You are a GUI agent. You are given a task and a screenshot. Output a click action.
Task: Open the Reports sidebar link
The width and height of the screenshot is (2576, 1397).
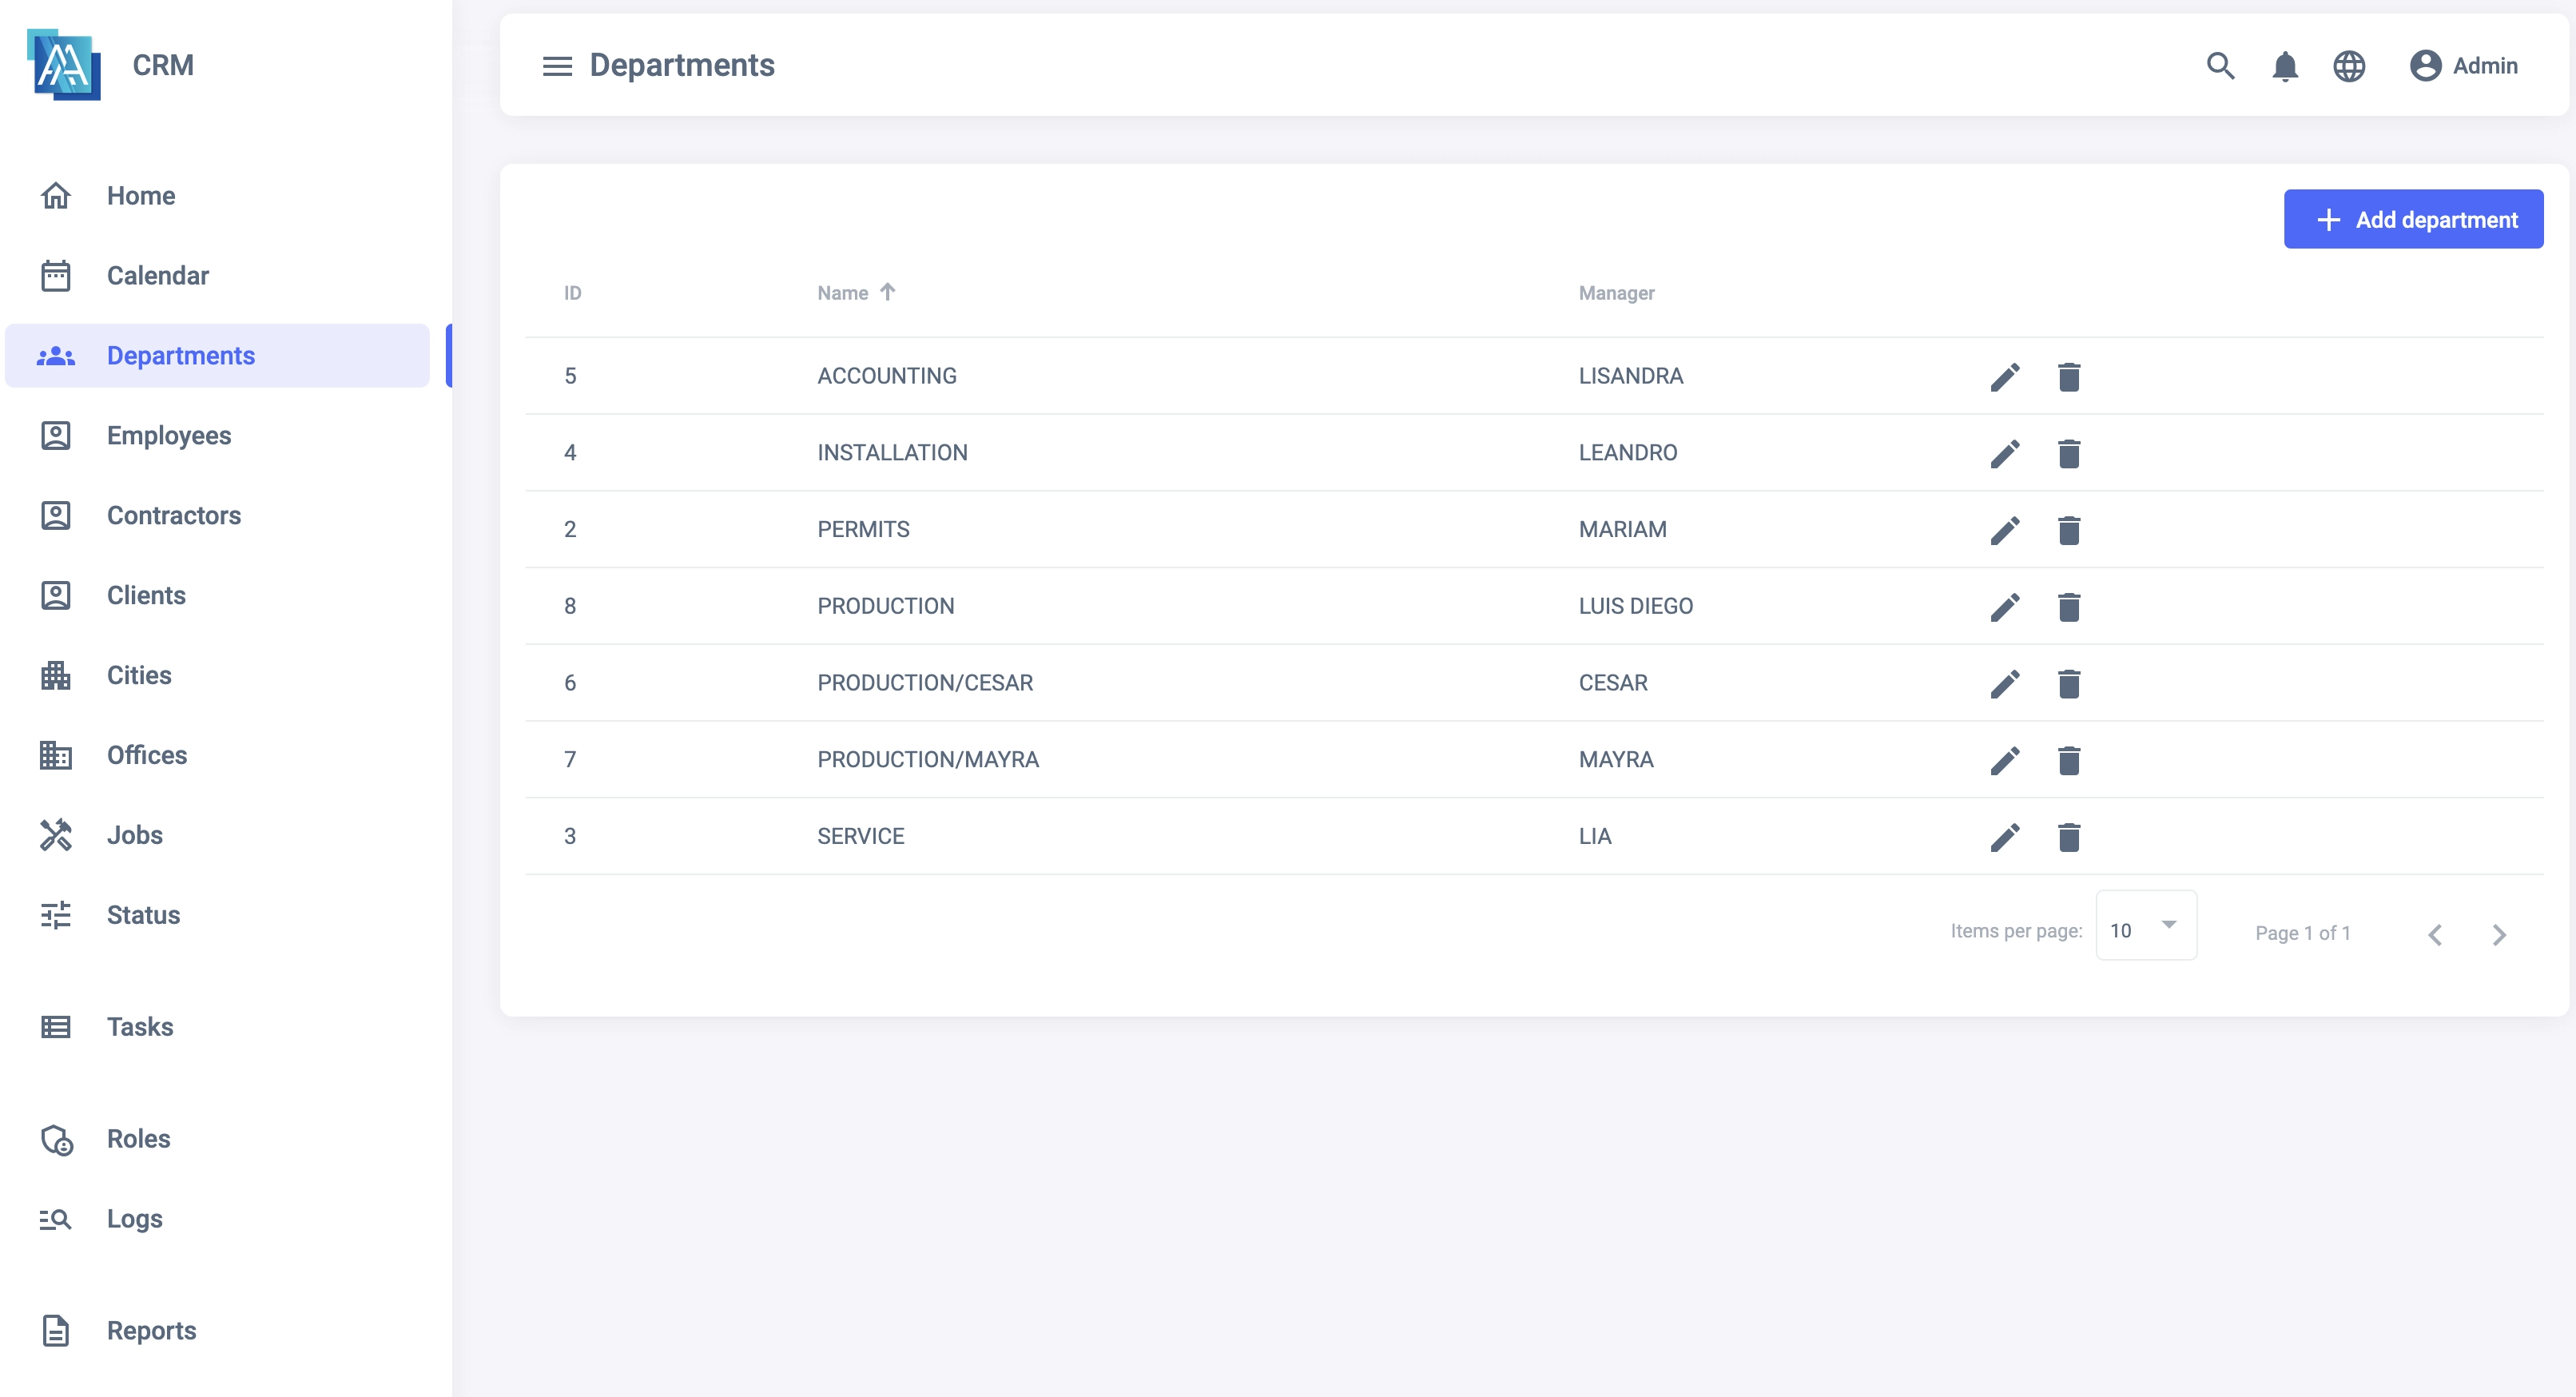[151, 1330]
